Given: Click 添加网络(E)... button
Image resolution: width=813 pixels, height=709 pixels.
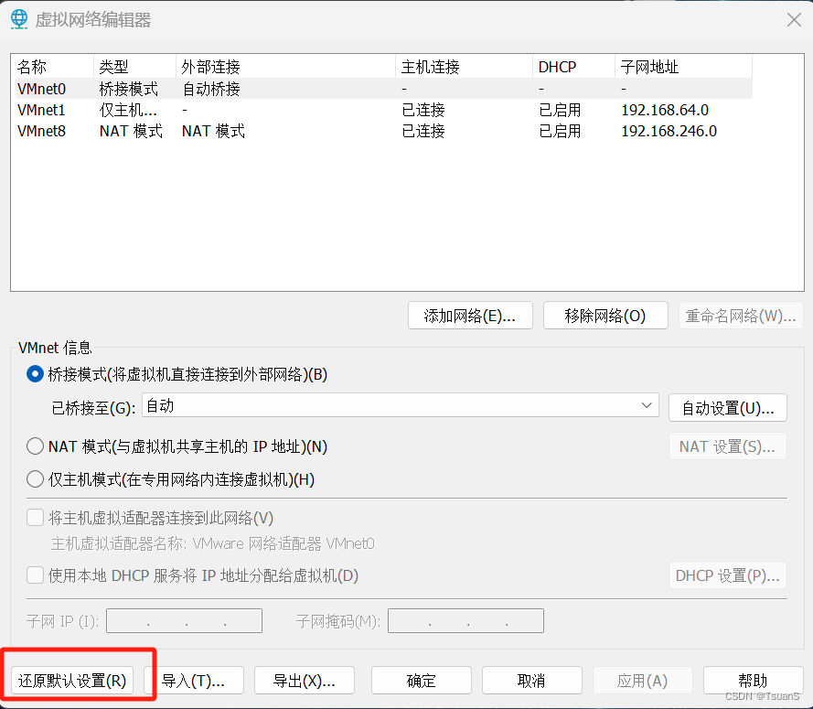Looking at the screenshot, I should 470,316.
